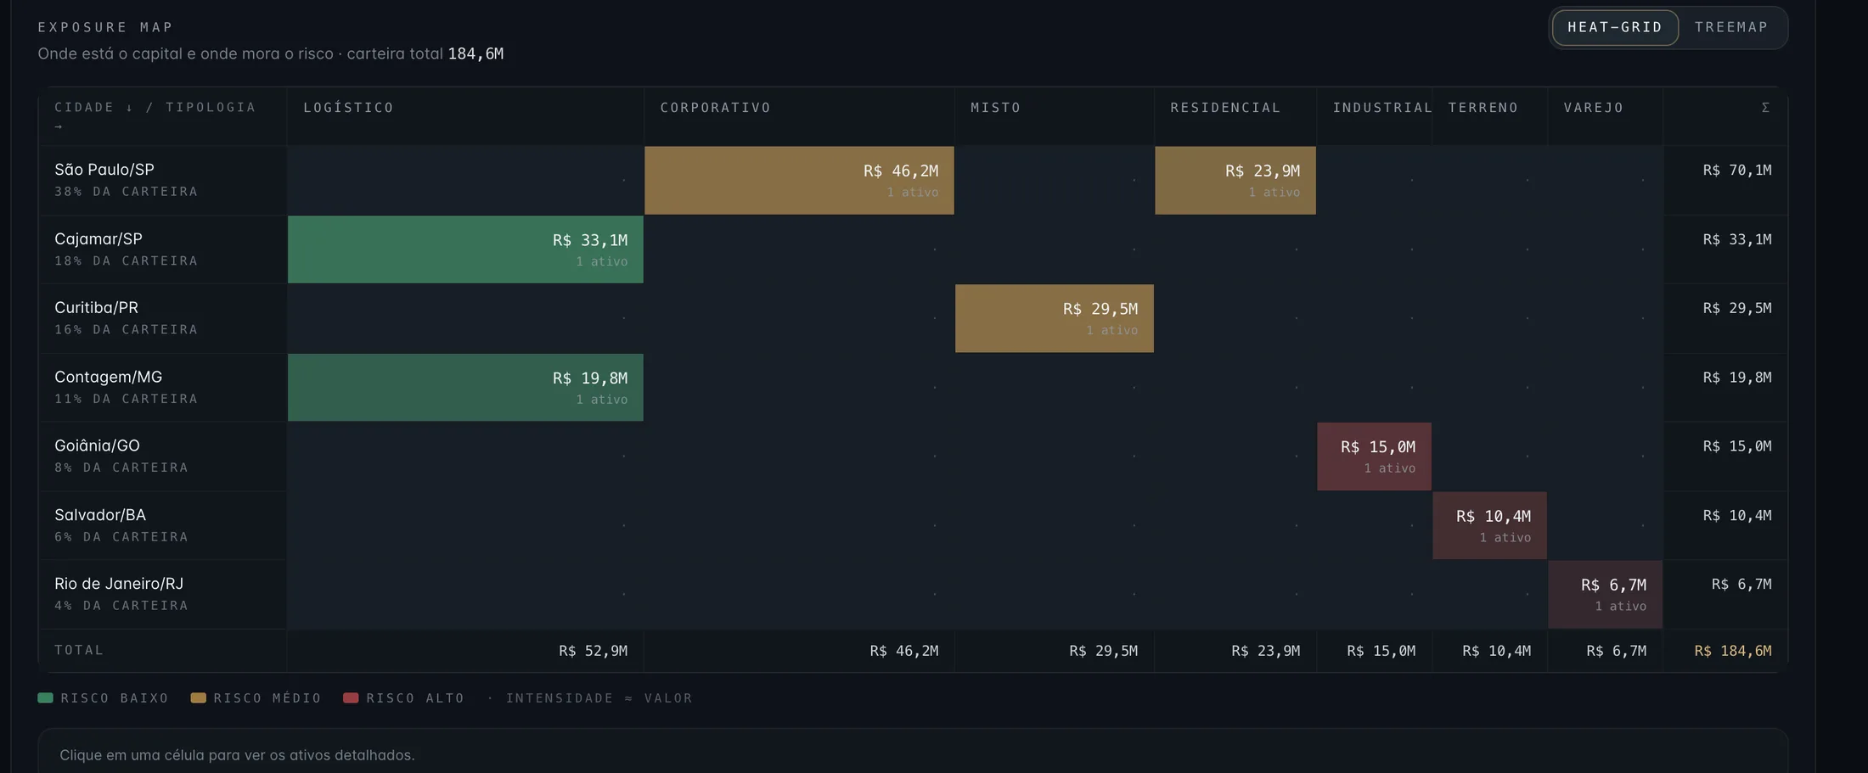Click the Σ sum column header
1868x773 pixels.
coord(1725,116)
